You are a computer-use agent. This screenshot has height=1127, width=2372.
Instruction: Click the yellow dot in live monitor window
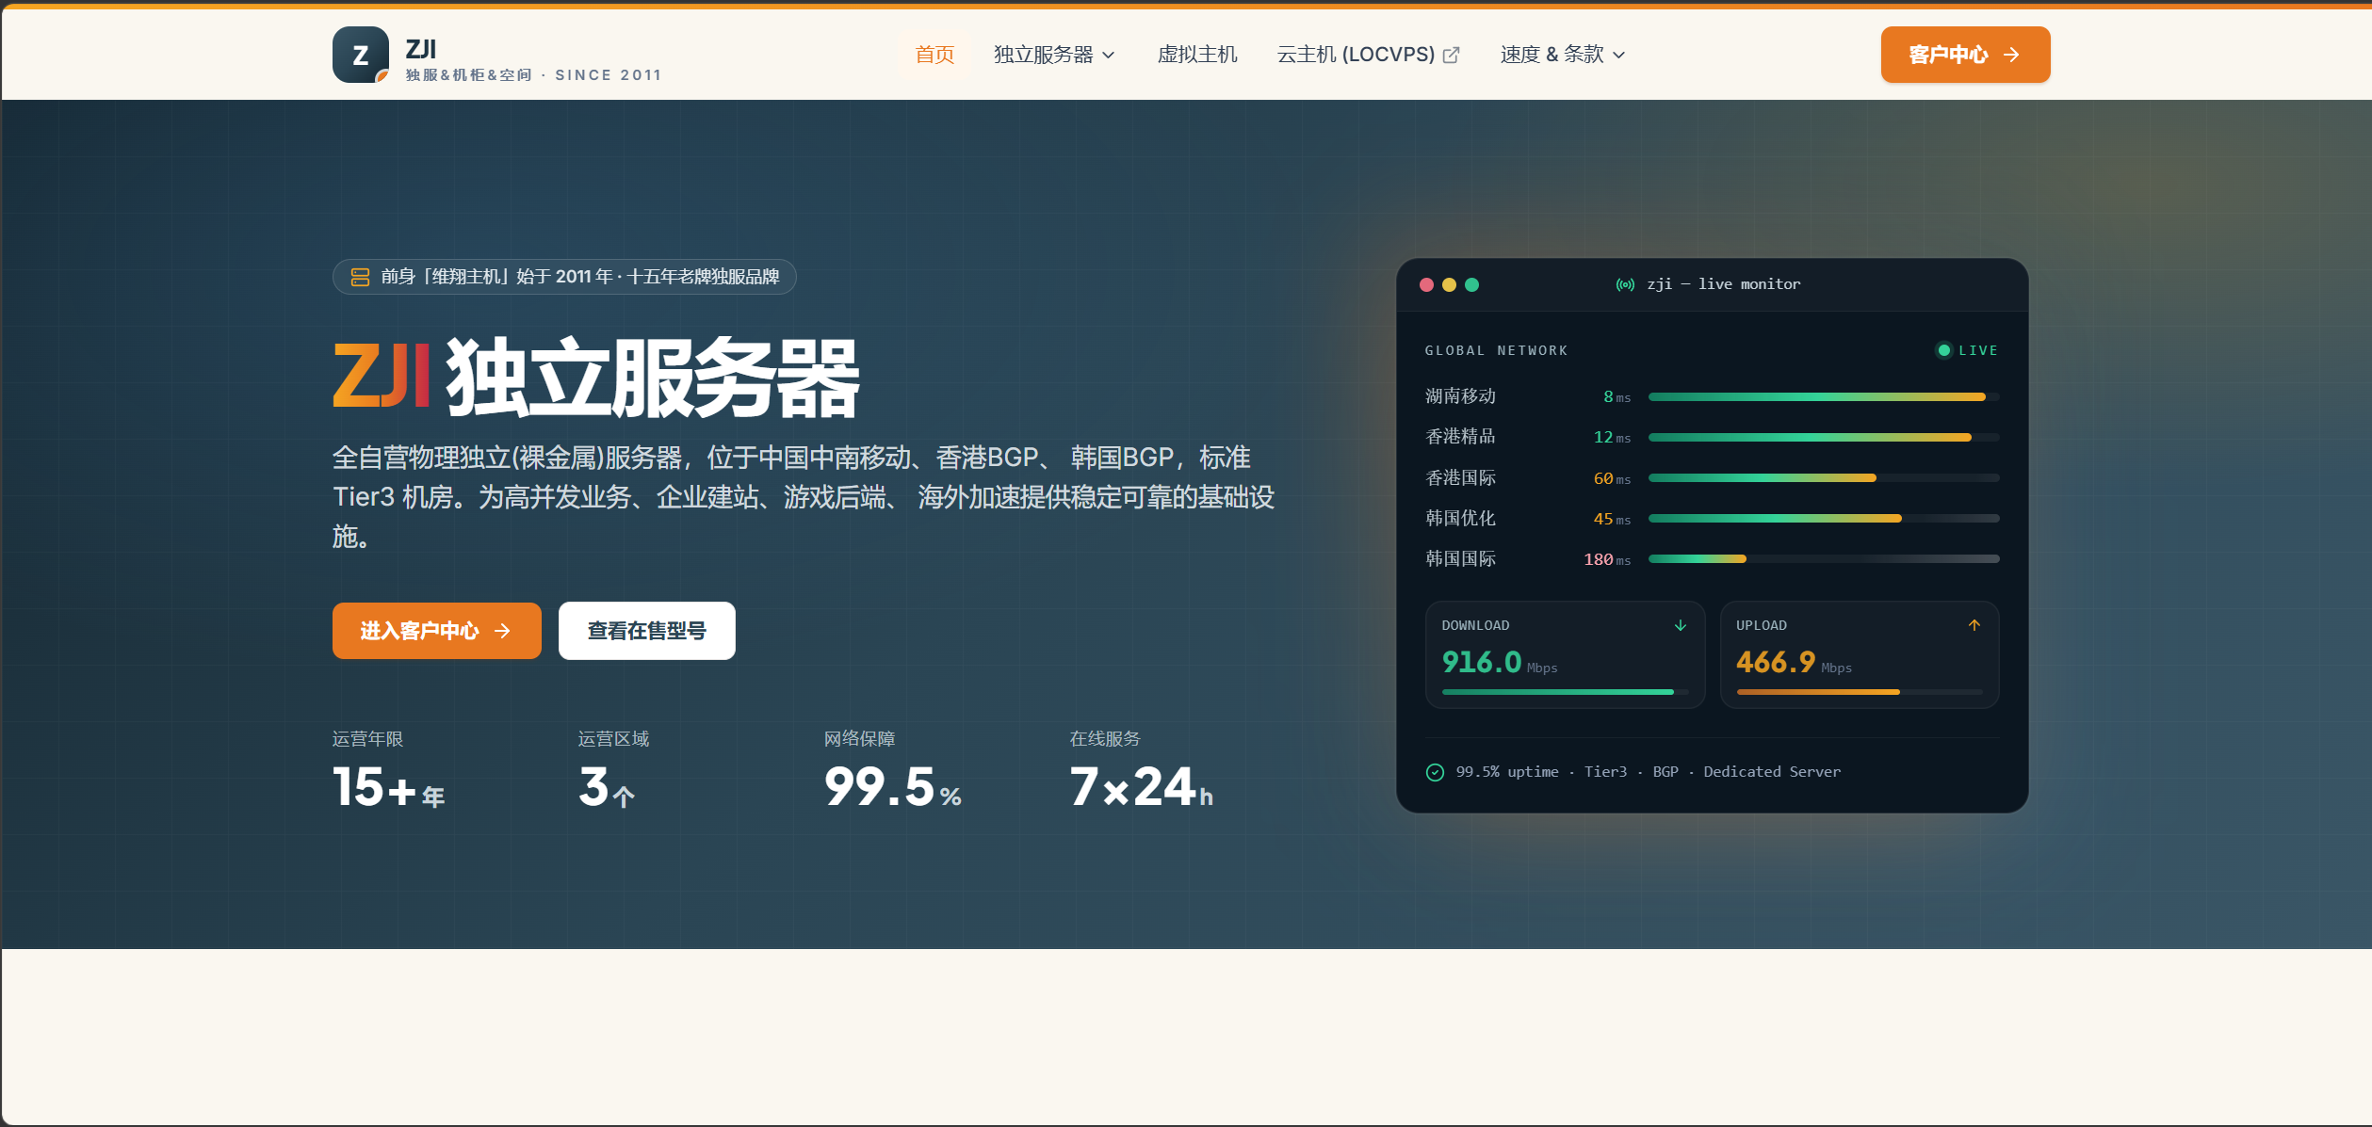click(1449, 284)
